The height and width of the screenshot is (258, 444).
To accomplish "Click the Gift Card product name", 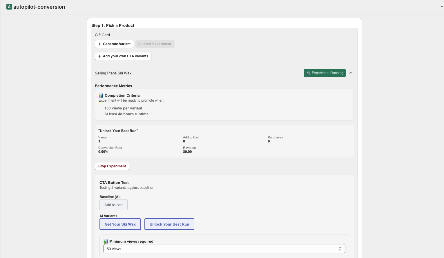I will pos(102,35).
